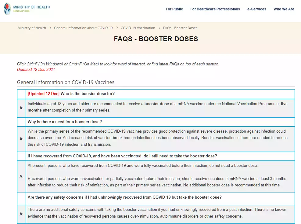Click the red 'Updated 12 Dec 2021' text
301x224 pixels.
pyautogui.click(x=36, y=69)
